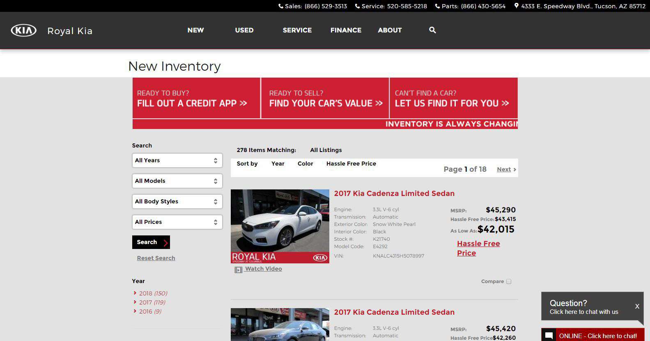Image resolution: width=650 pixels, height=341 pixels.
Task: Click the Watch Video film icon
Action: pyautogui.click(x=238, y=270)
